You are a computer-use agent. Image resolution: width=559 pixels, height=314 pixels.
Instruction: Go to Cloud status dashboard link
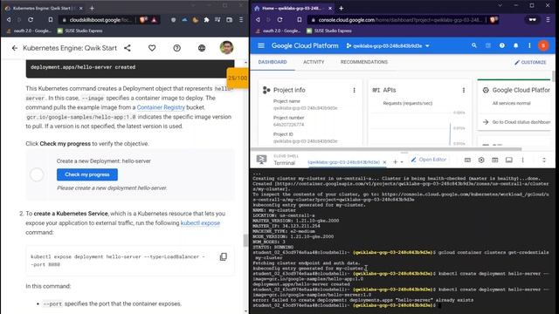[517, 122]
